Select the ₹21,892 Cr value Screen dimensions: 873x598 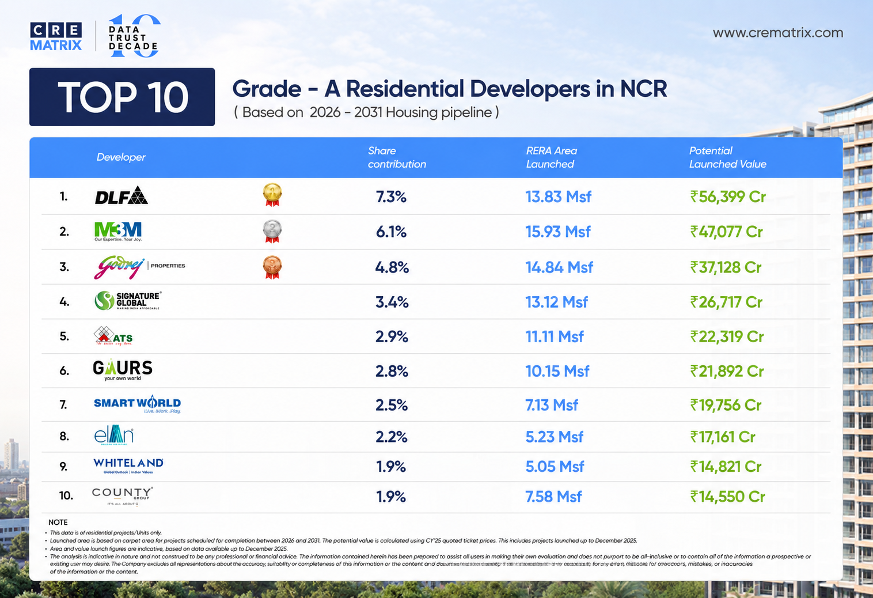[727, 371]
